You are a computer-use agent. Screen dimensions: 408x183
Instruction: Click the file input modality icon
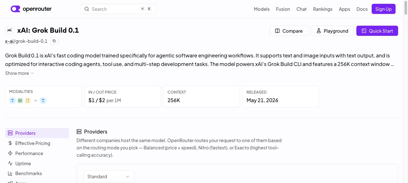click(x=28, y=101)
